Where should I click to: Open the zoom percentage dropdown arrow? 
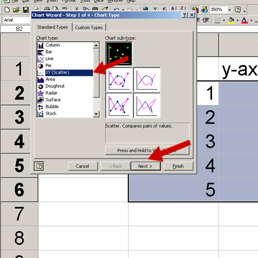(x=230, y=10)
